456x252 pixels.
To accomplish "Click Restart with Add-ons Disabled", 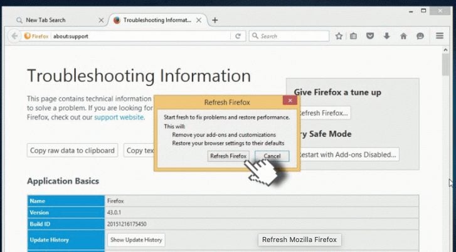I will click(x=349, y=154).
